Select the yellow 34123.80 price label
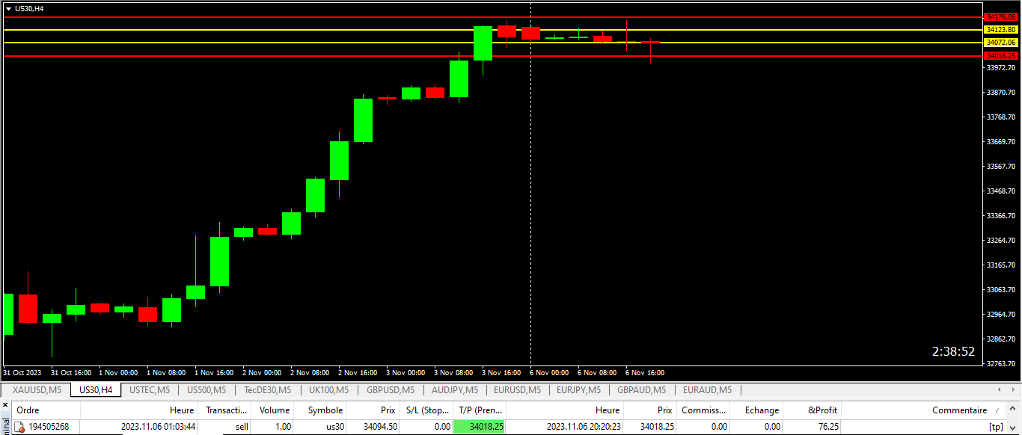 tap(1002, 30)
